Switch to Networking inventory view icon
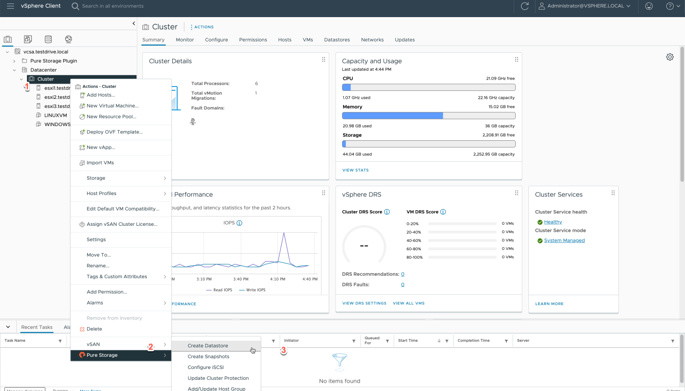The width and height of the screenshot is (685, 391). click(68, 39)
